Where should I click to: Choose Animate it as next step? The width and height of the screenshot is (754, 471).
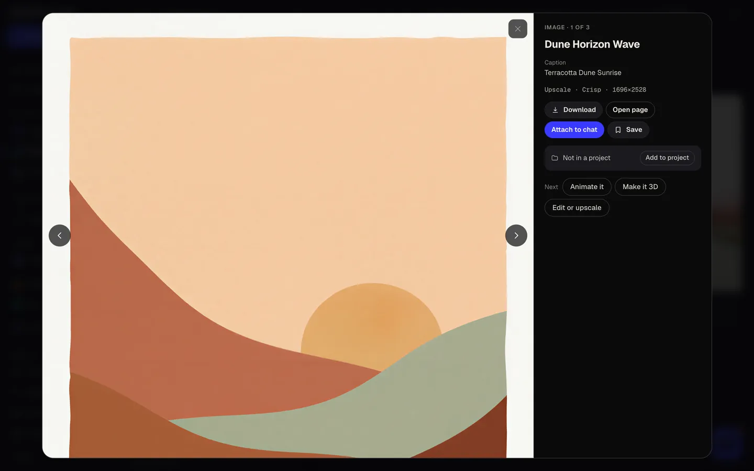coord(586,187)
